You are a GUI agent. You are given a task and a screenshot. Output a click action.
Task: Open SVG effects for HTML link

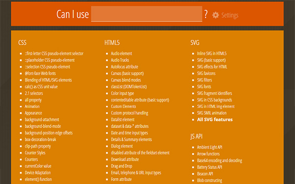tap(212, 67)
